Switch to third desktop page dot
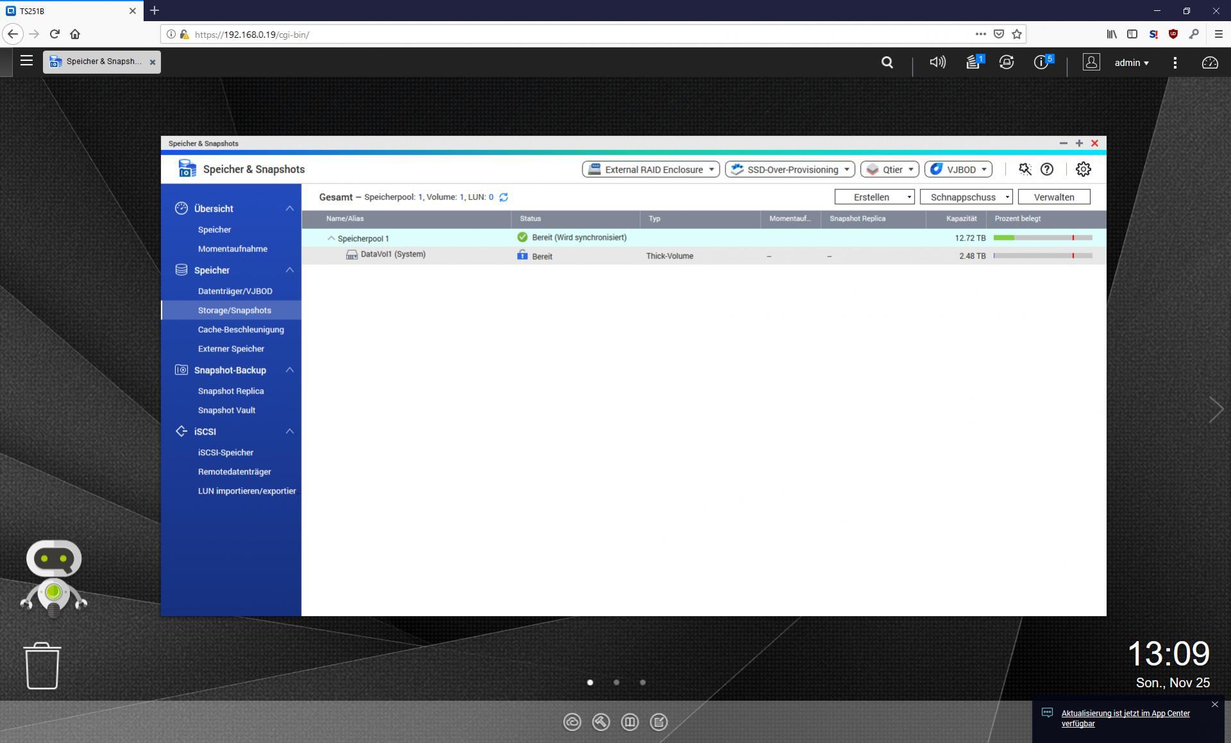Screen dimensions: 1231x743 643,683
